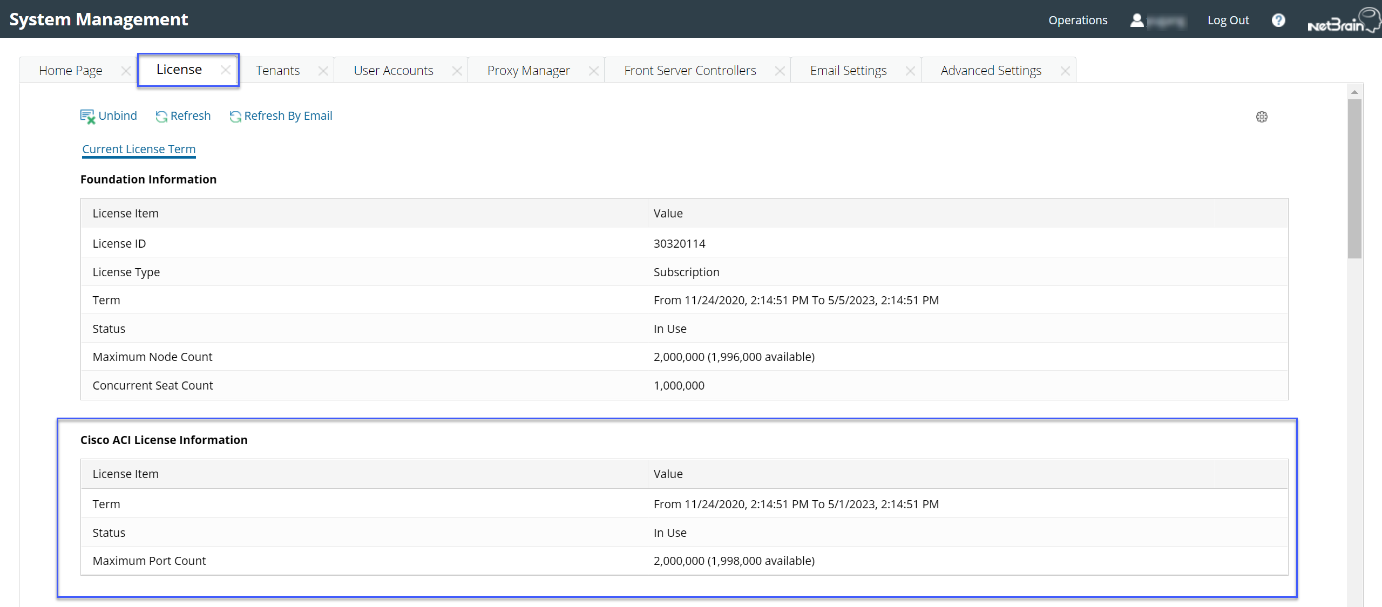Click the scrollbar up arrow
The height and width of the screenshot is (607, 1382).
pos(1354,92)
